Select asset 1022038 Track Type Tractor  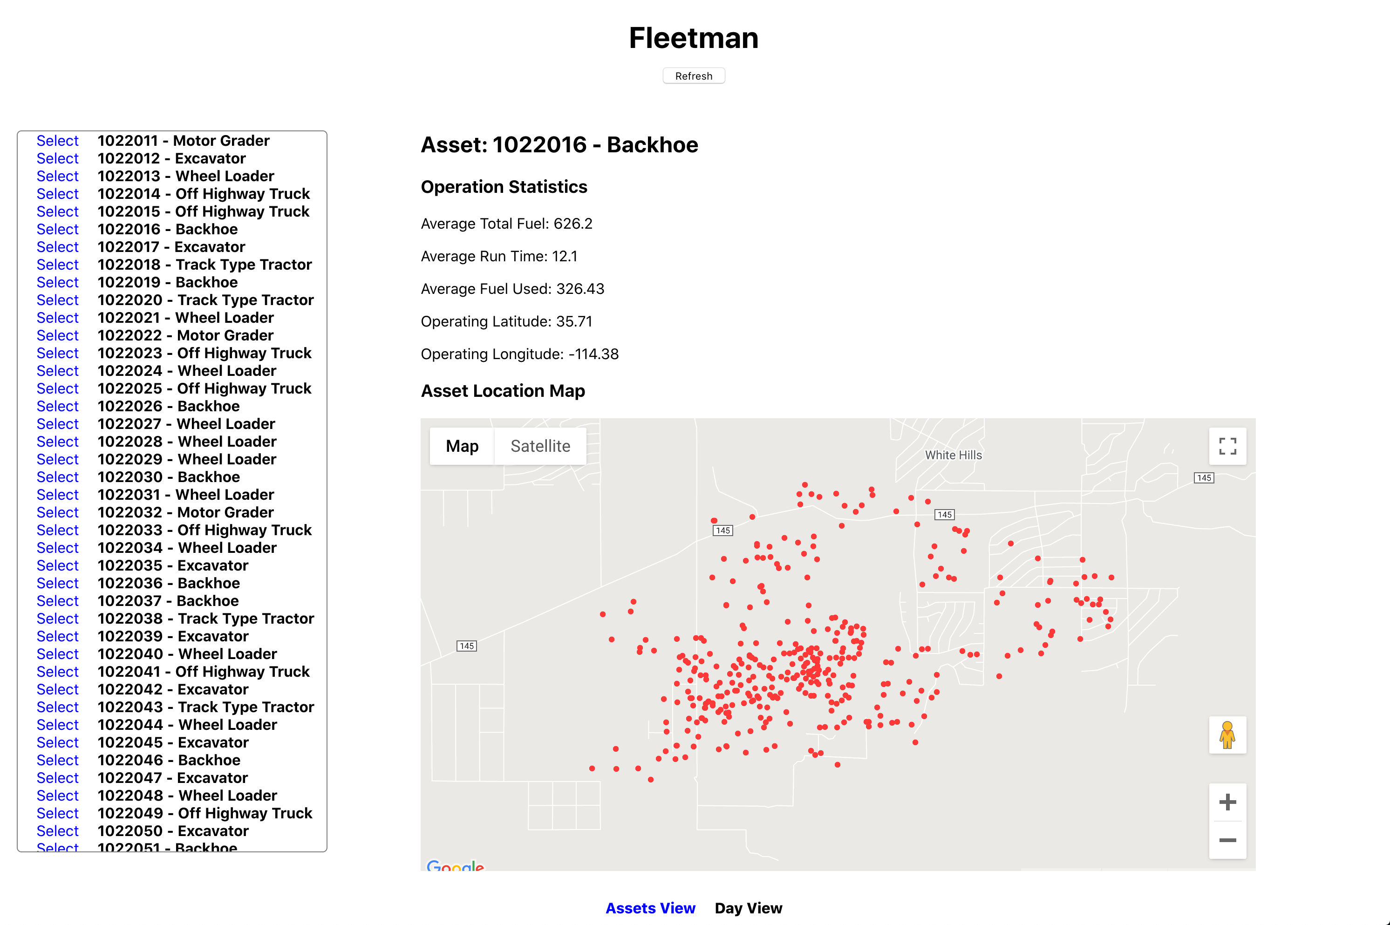pyautogui.click(x=57, y=618)
